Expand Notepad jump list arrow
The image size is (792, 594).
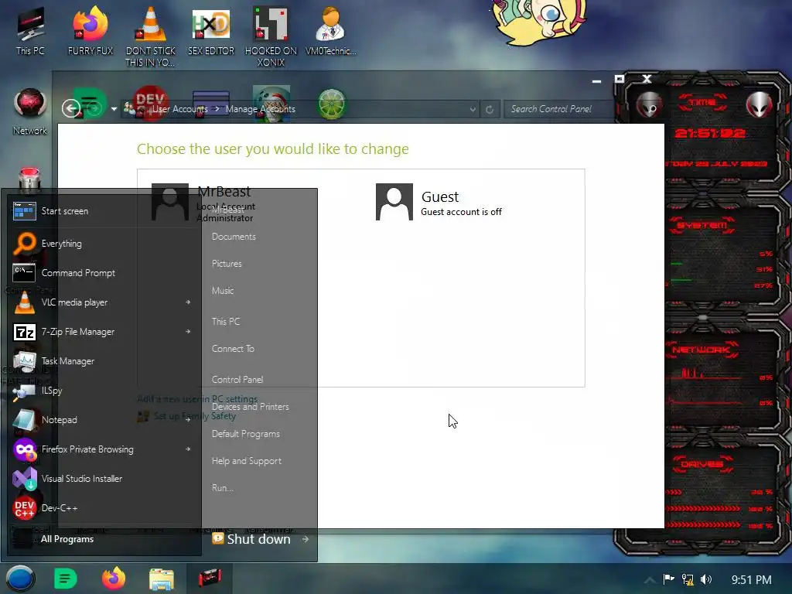click(188, 419)
